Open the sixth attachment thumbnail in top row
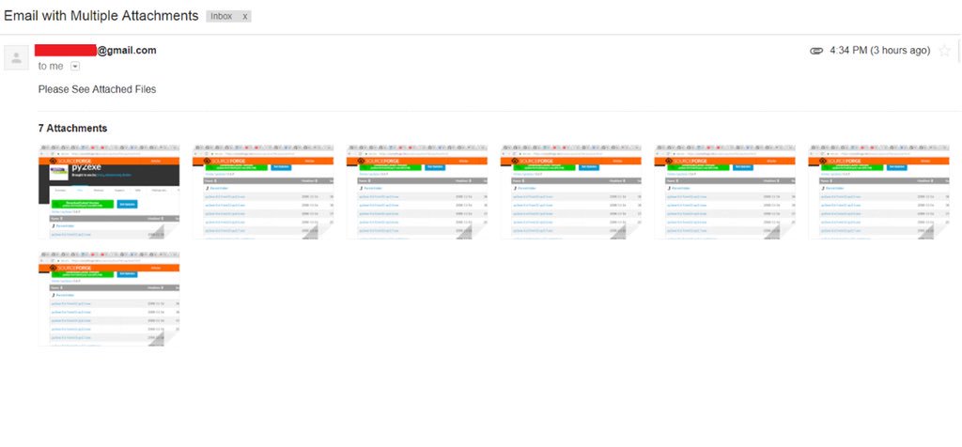Screen dimensions: 962x447 [879, 192]
